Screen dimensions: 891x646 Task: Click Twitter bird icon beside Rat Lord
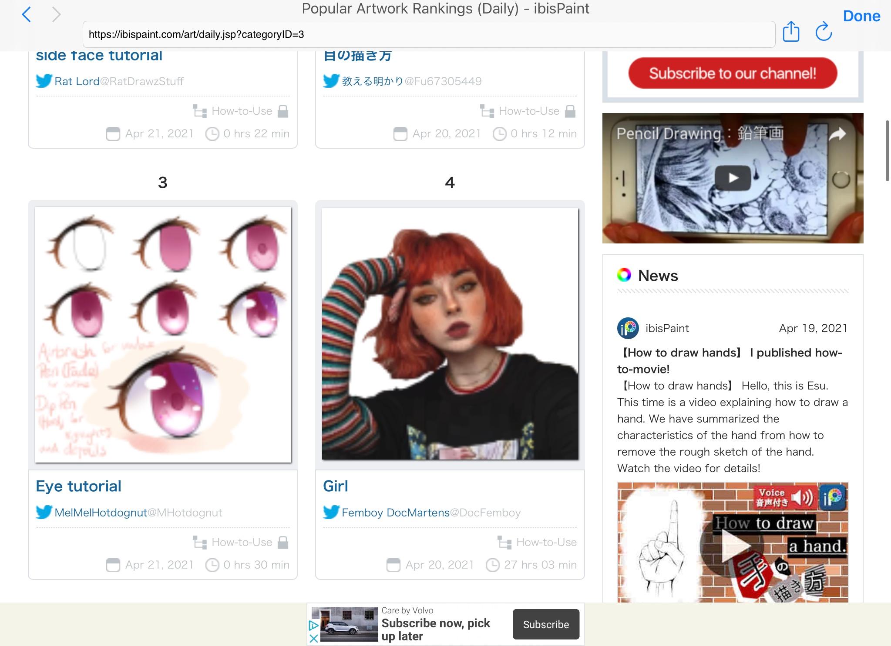(x=44, y=81)
